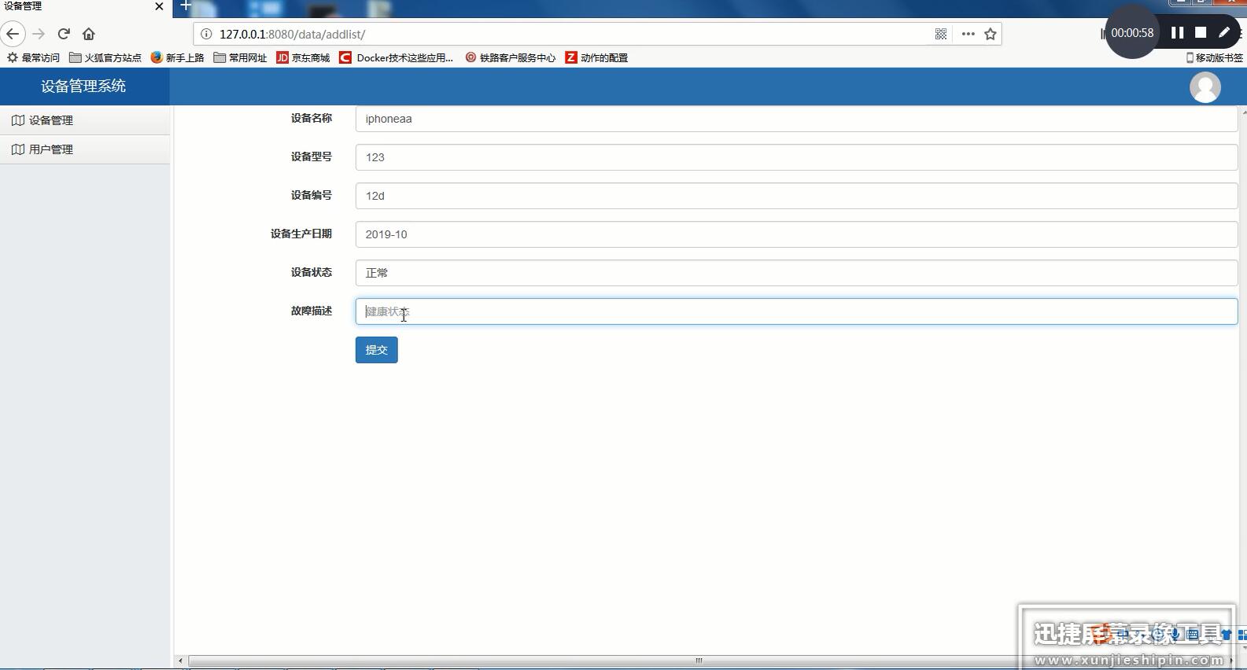Viewport: 1247px width, 670px height.
Task: Open the 最常访问 bookmark
Action: pos(33,57)
